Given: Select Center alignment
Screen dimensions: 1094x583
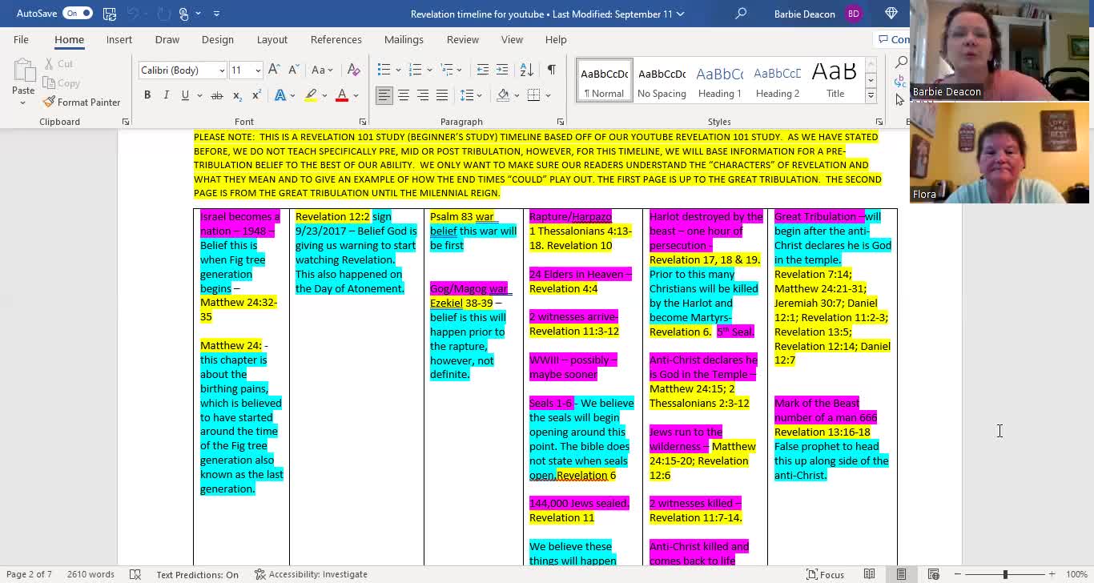Looking at the screenshot, I should [x=404, y=95].
